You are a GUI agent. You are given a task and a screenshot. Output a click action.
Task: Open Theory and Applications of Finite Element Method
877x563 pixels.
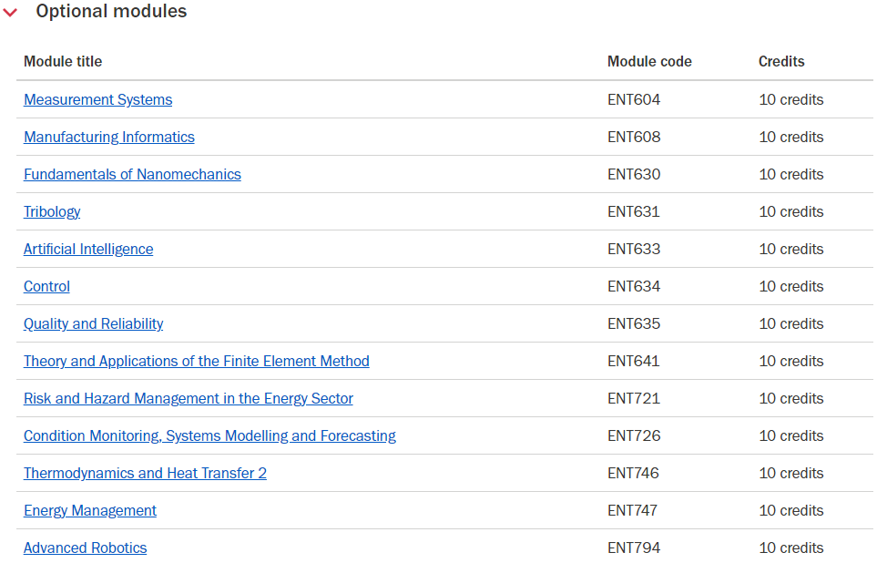197,361
